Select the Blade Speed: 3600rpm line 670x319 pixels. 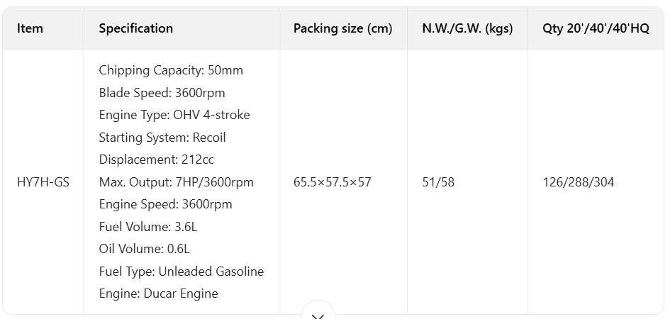click(162, 93)
